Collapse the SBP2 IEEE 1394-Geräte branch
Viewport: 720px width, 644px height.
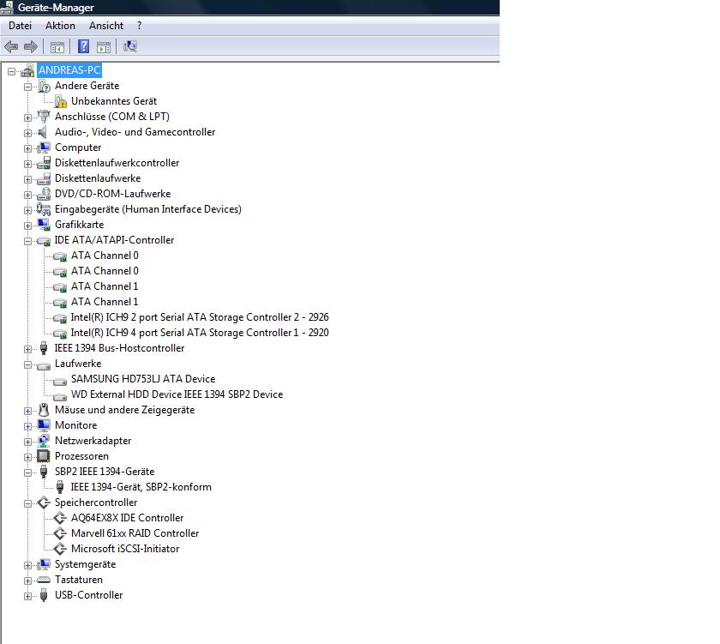[x=28, y=472]
